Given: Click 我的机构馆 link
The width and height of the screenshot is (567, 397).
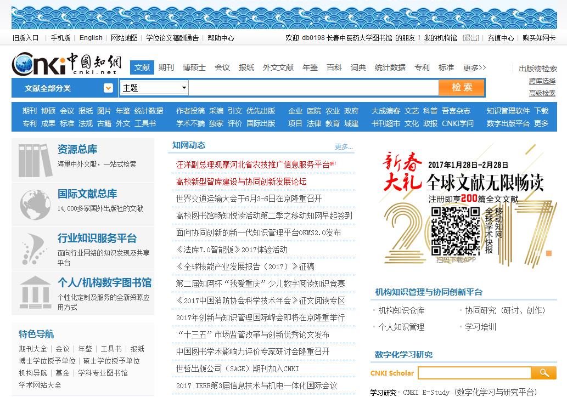Looking at the screenshot, I should coord(440,38).
